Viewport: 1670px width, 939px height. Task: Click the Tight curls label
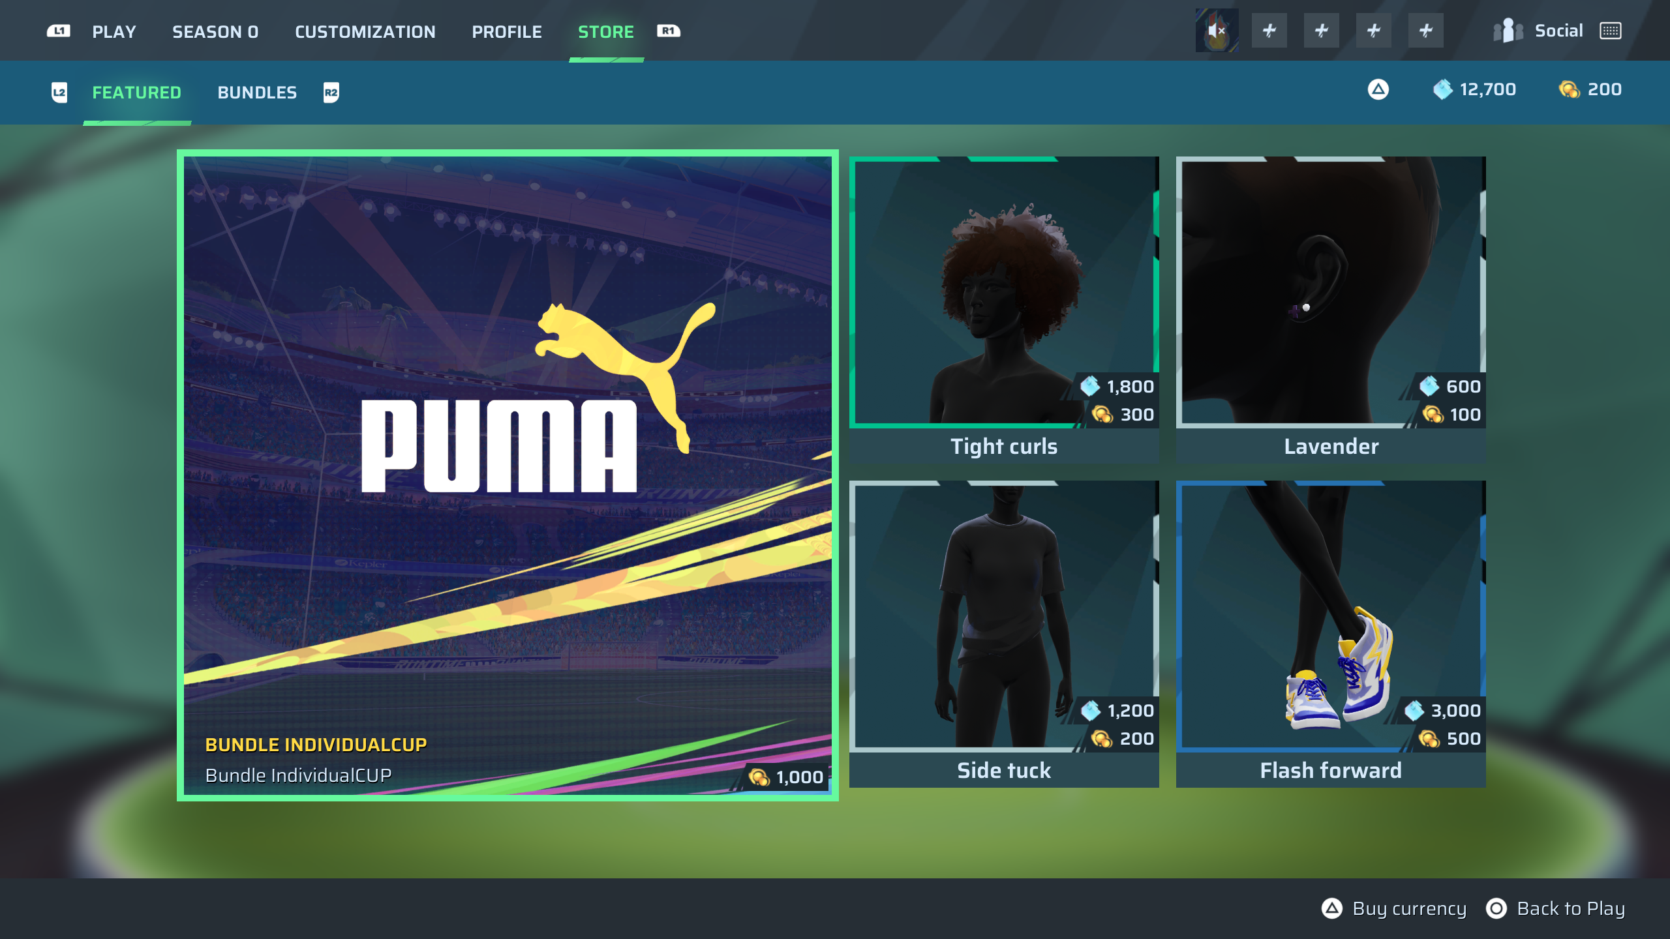pos(1004,447)
